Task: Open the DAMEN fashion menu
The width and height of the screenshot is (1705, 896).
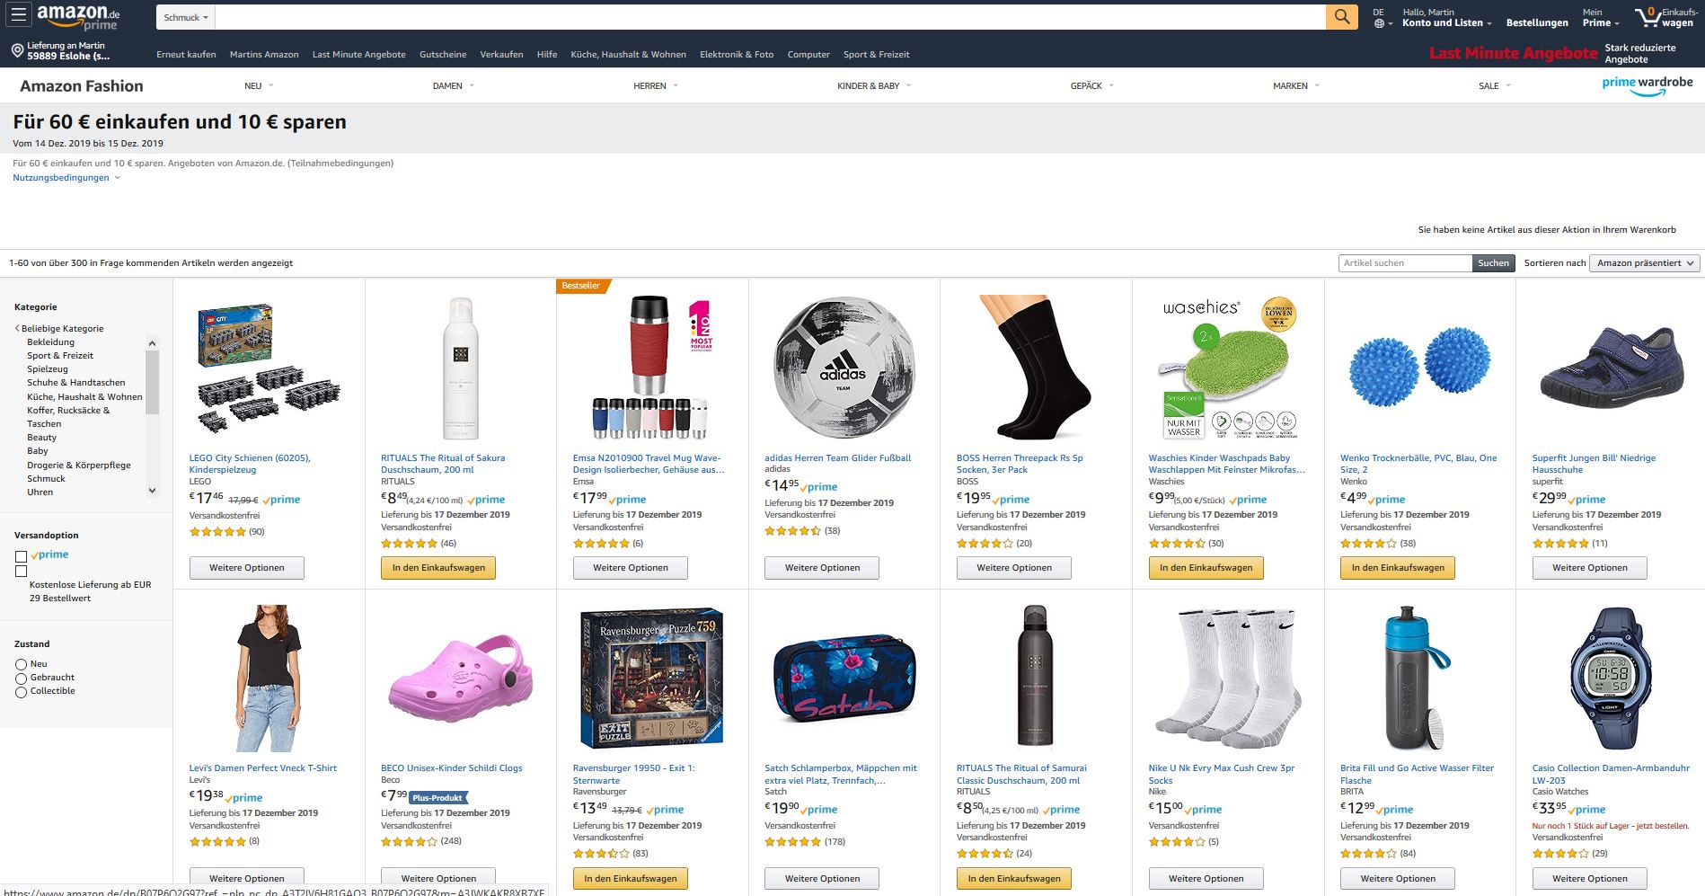Action: point(454,86)
